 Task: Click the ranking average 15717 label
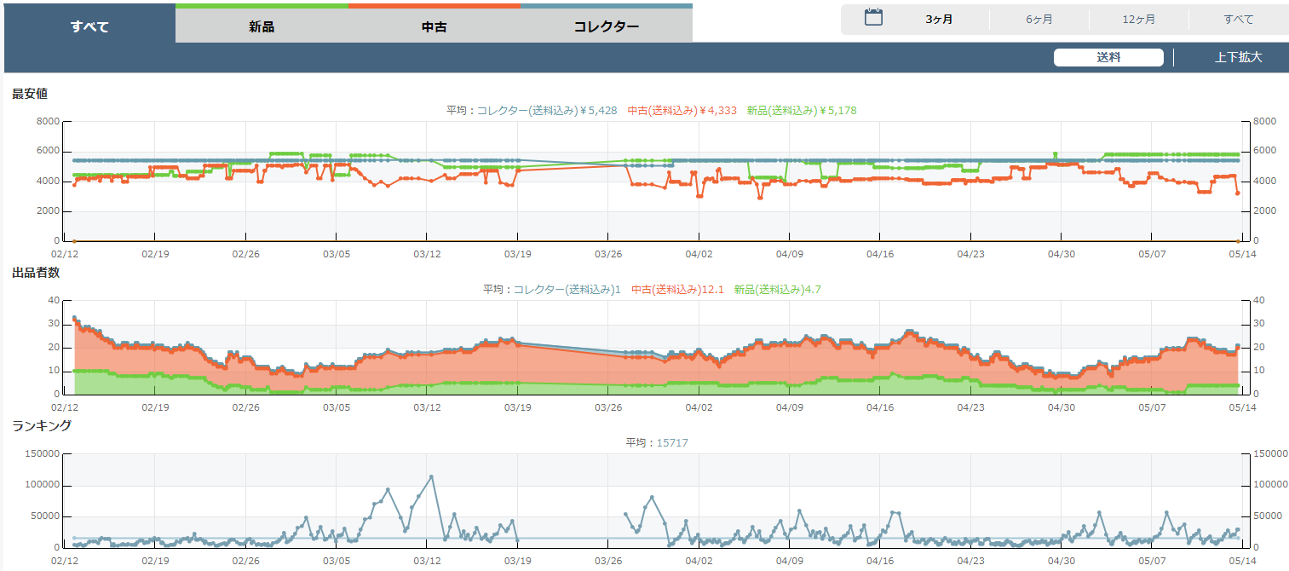[x=657, y=443]
